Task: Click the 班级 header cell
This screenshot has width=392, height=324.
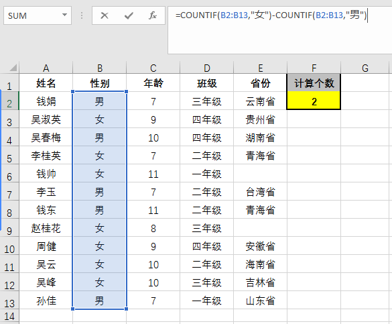Action: coord(207,83)
